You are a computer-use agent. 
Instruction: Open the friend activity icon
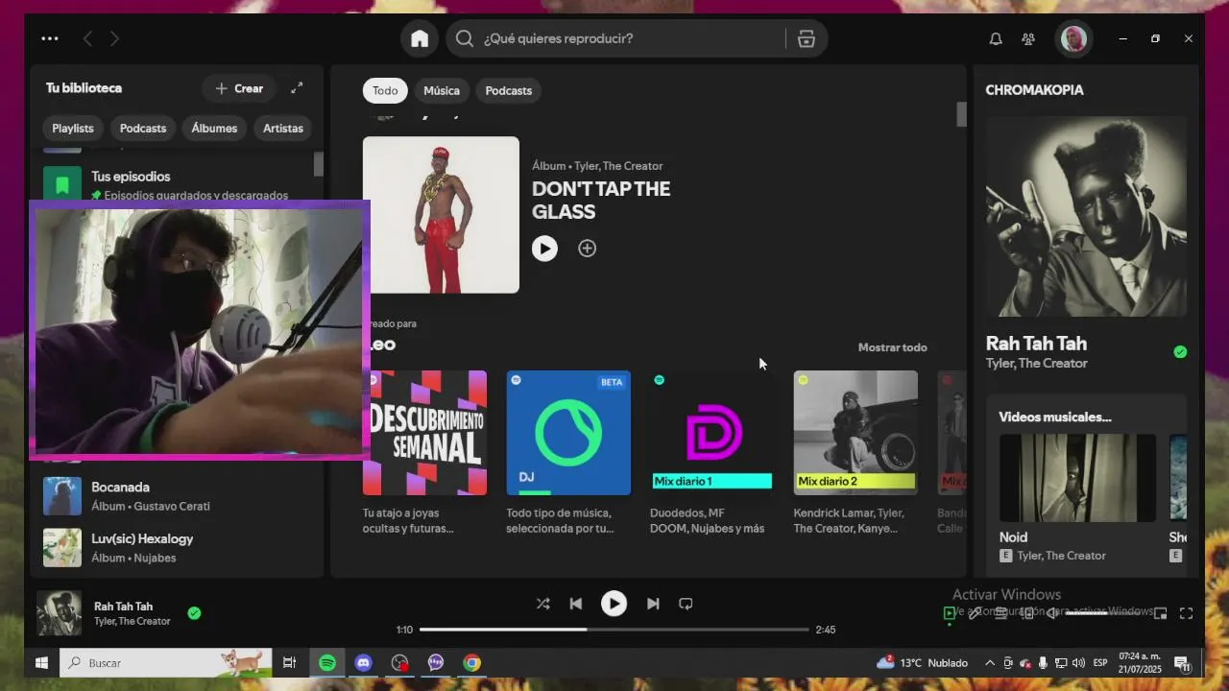click(1028, 38)
